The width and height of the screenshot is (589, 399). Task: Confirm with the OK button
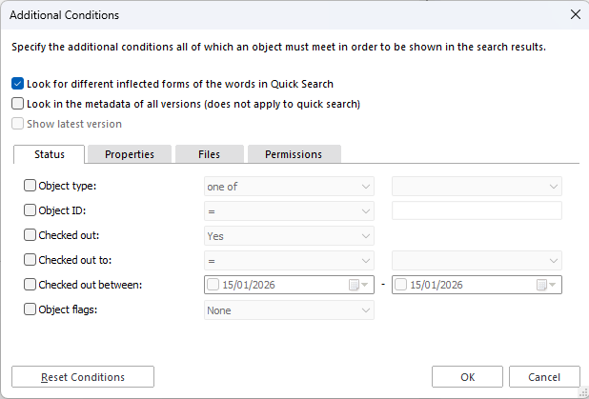tap(467, 377)
